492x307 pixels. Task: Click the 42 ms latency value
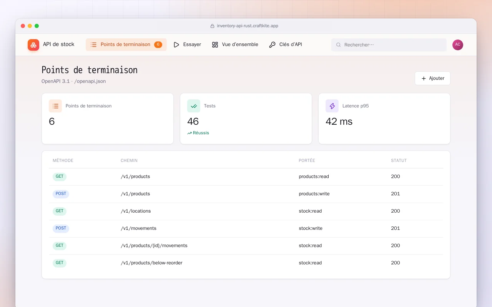click(x=339, y=122)
